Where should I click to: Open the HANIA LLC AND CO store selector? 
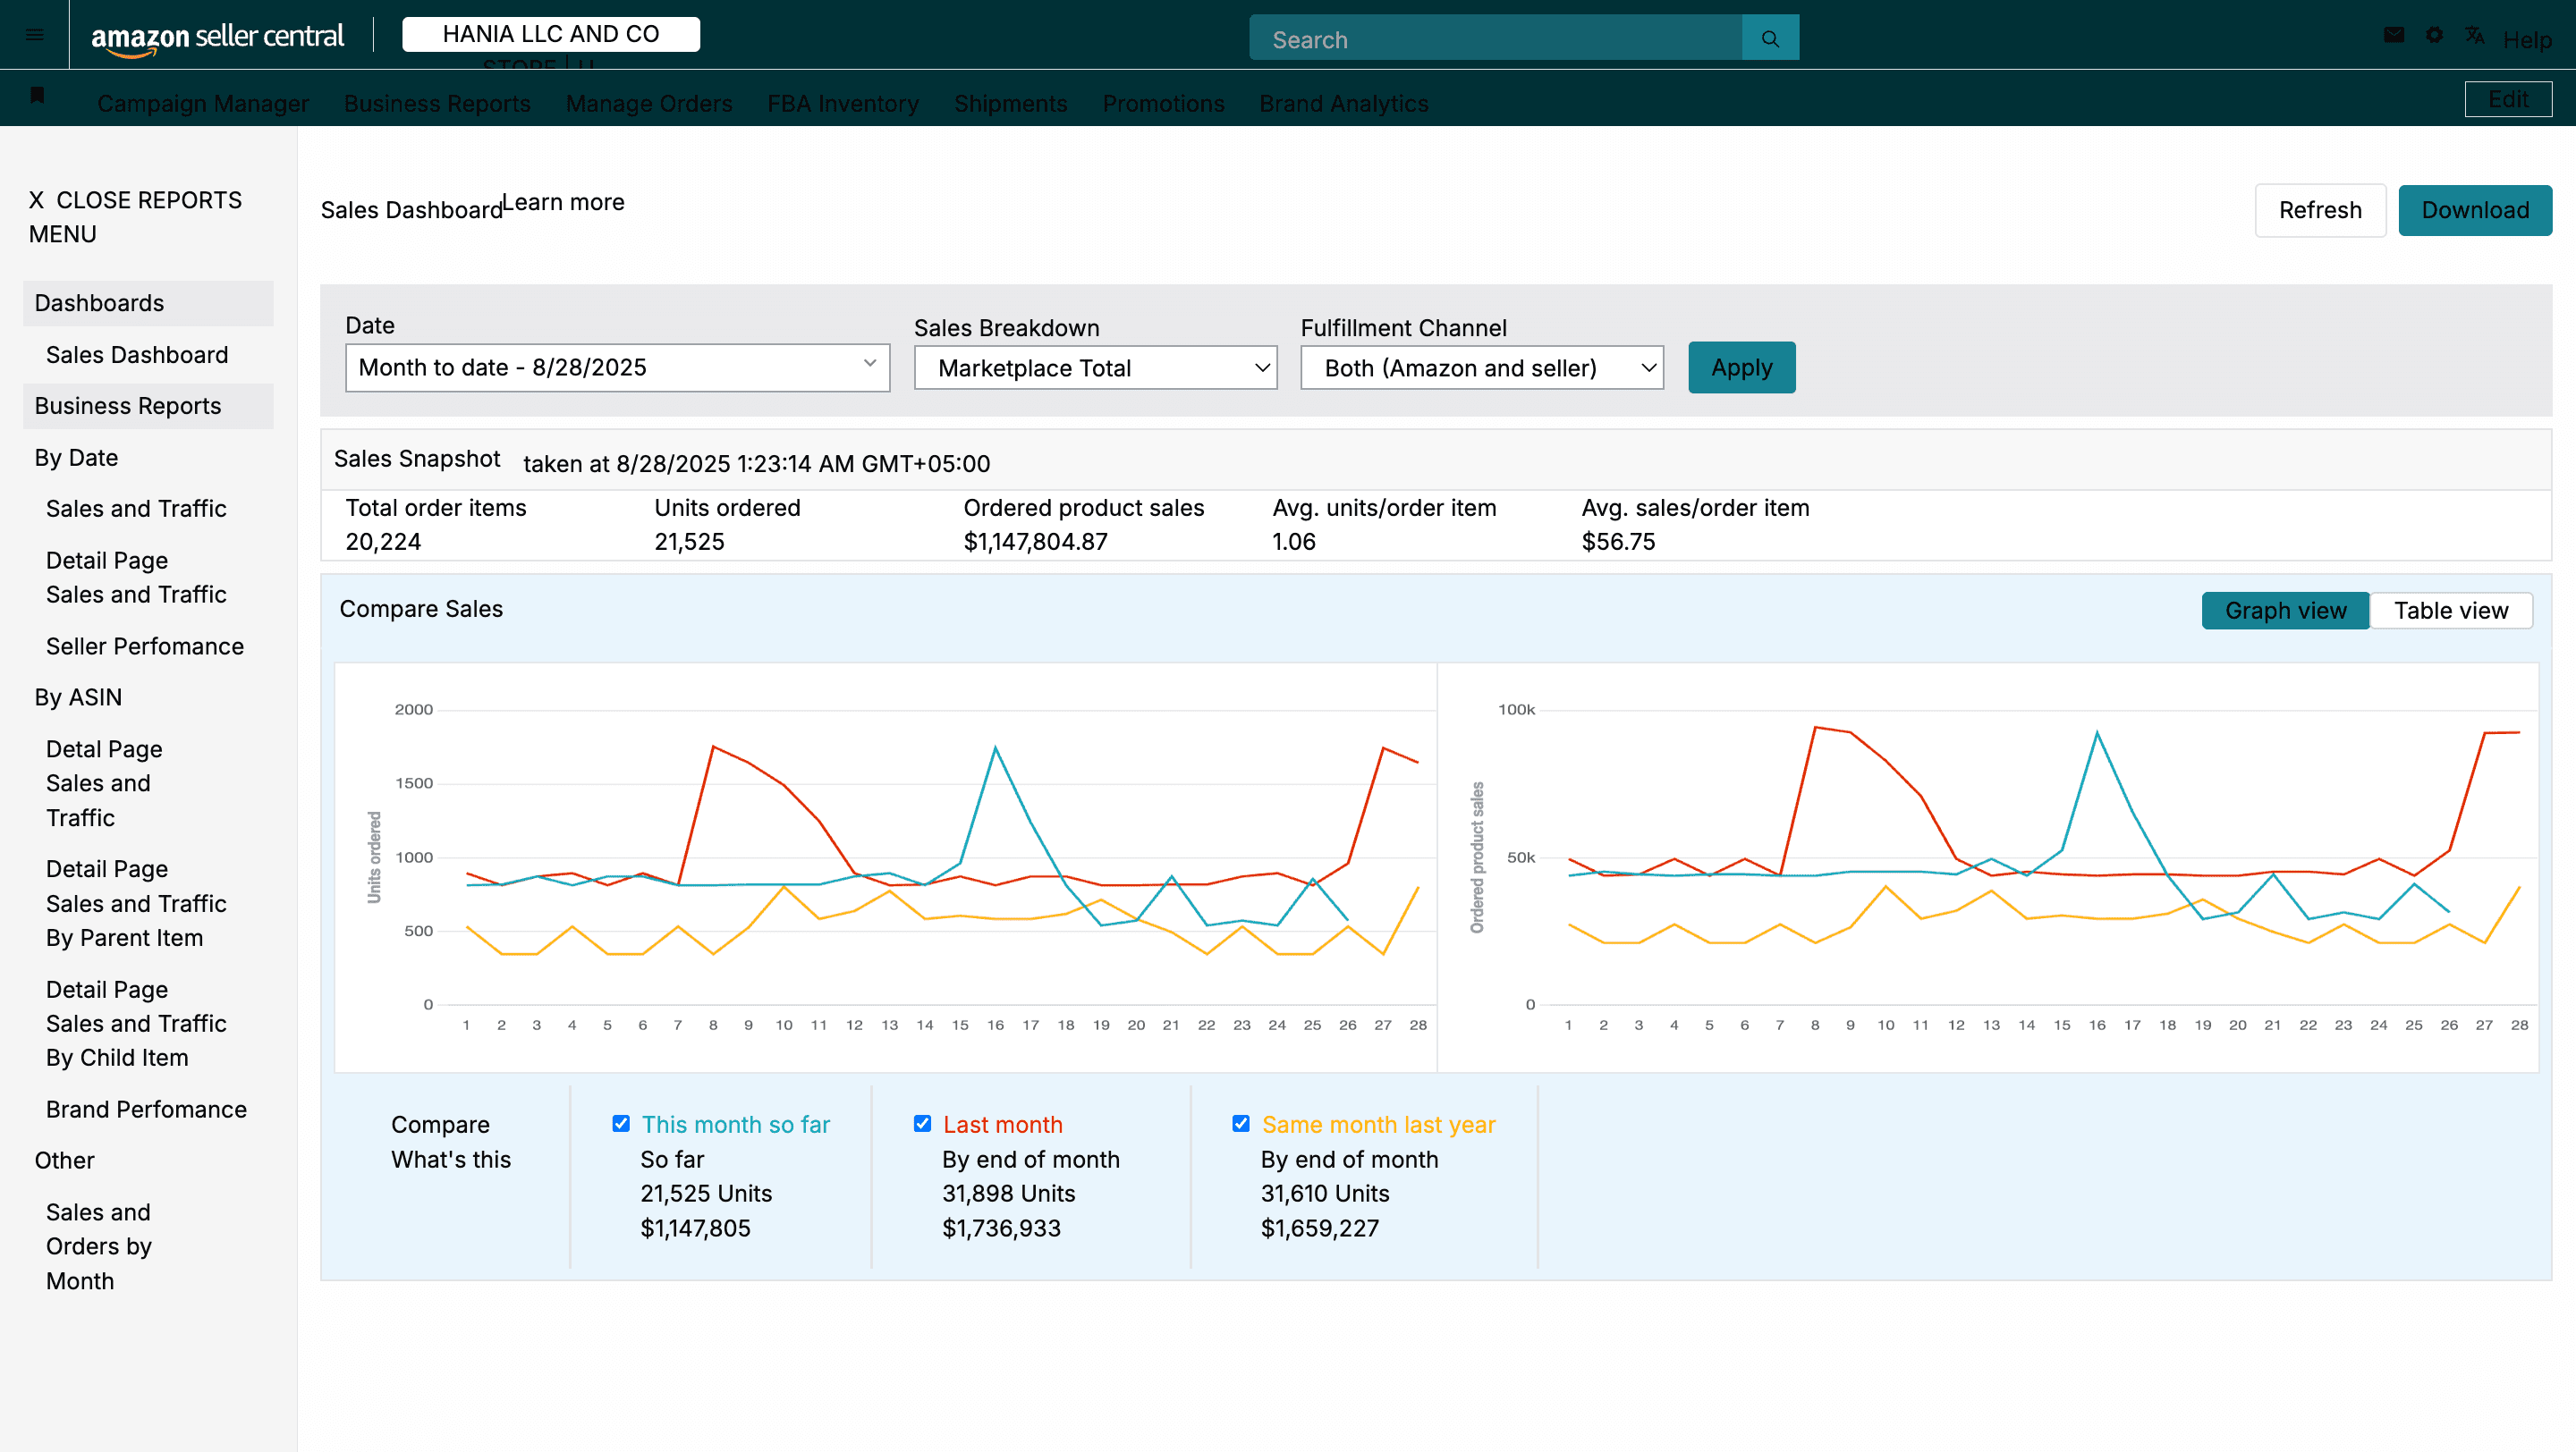(x=551, y=34)
